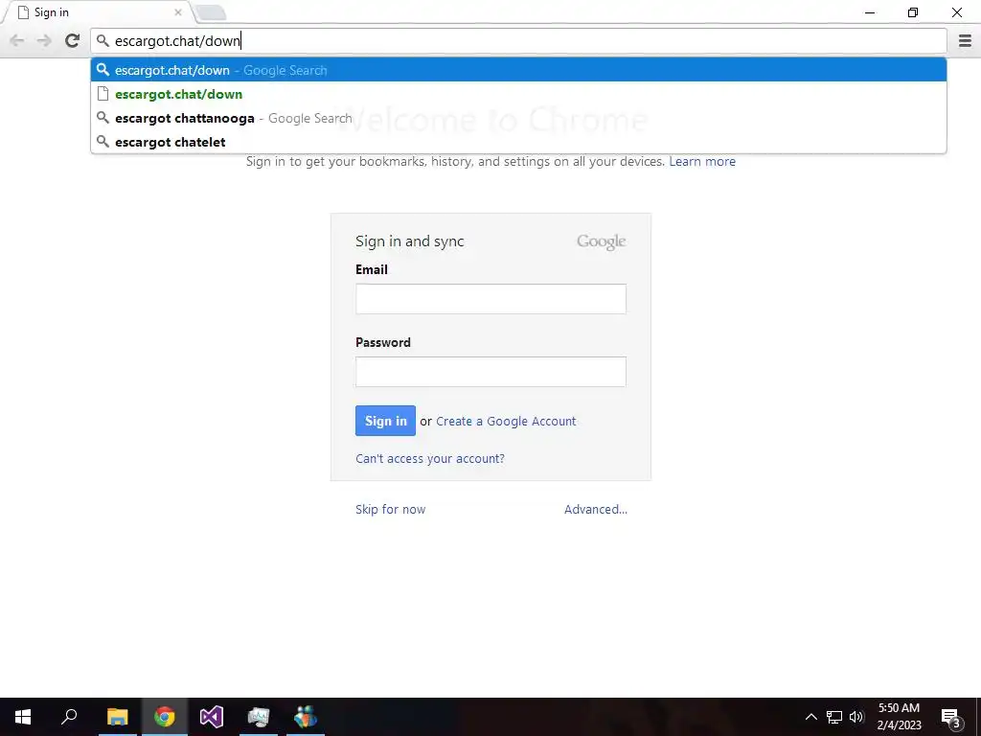Open Create a Google Account link

506,422
